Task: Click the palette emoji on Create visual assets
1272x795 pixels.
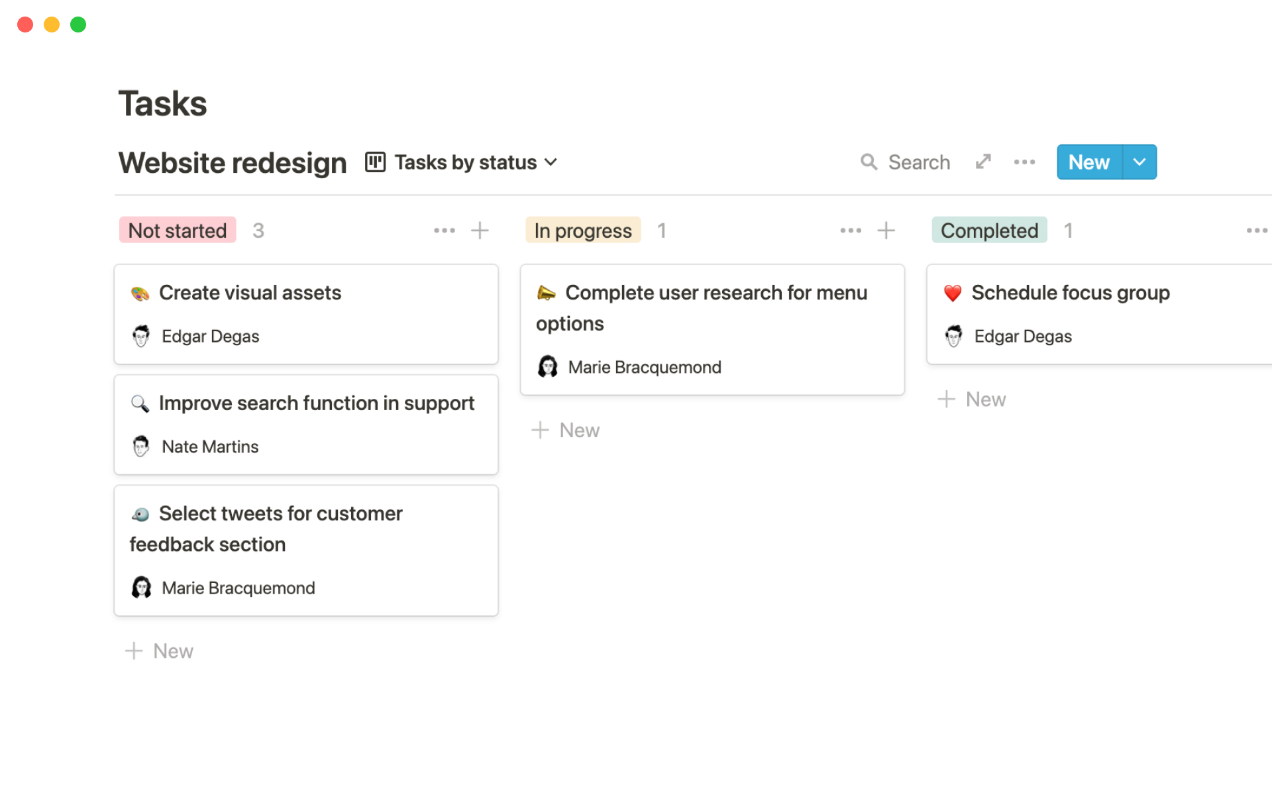Action: (140, 293)
